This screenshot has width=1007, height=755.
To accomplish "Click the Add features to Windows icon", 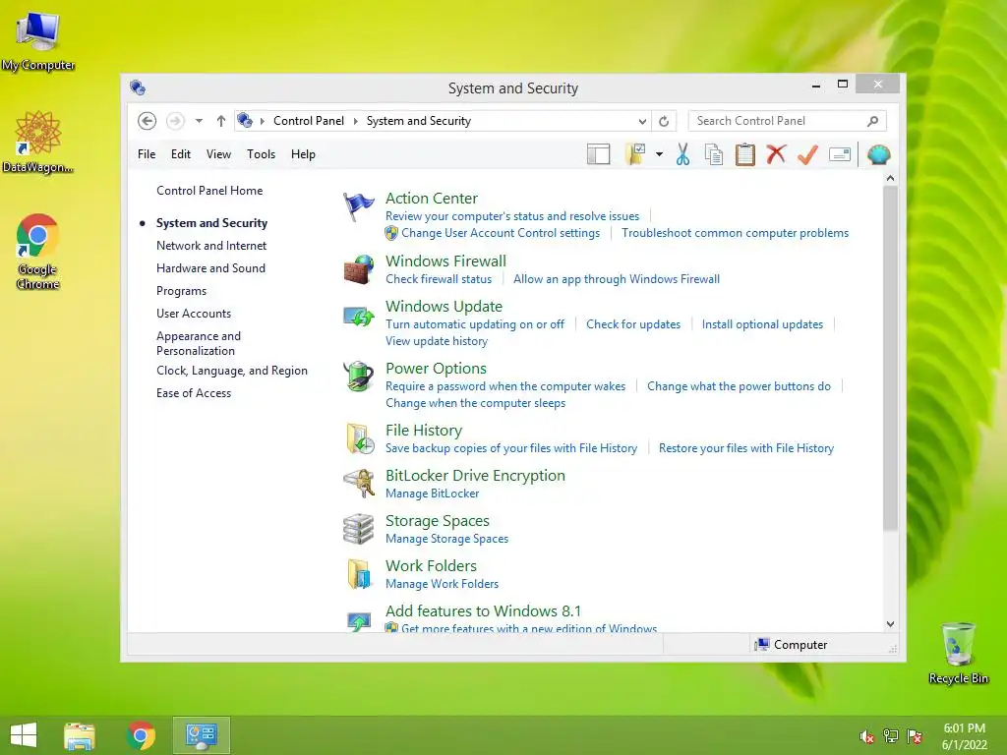I will pyautogui.click(x=358, y=621).
